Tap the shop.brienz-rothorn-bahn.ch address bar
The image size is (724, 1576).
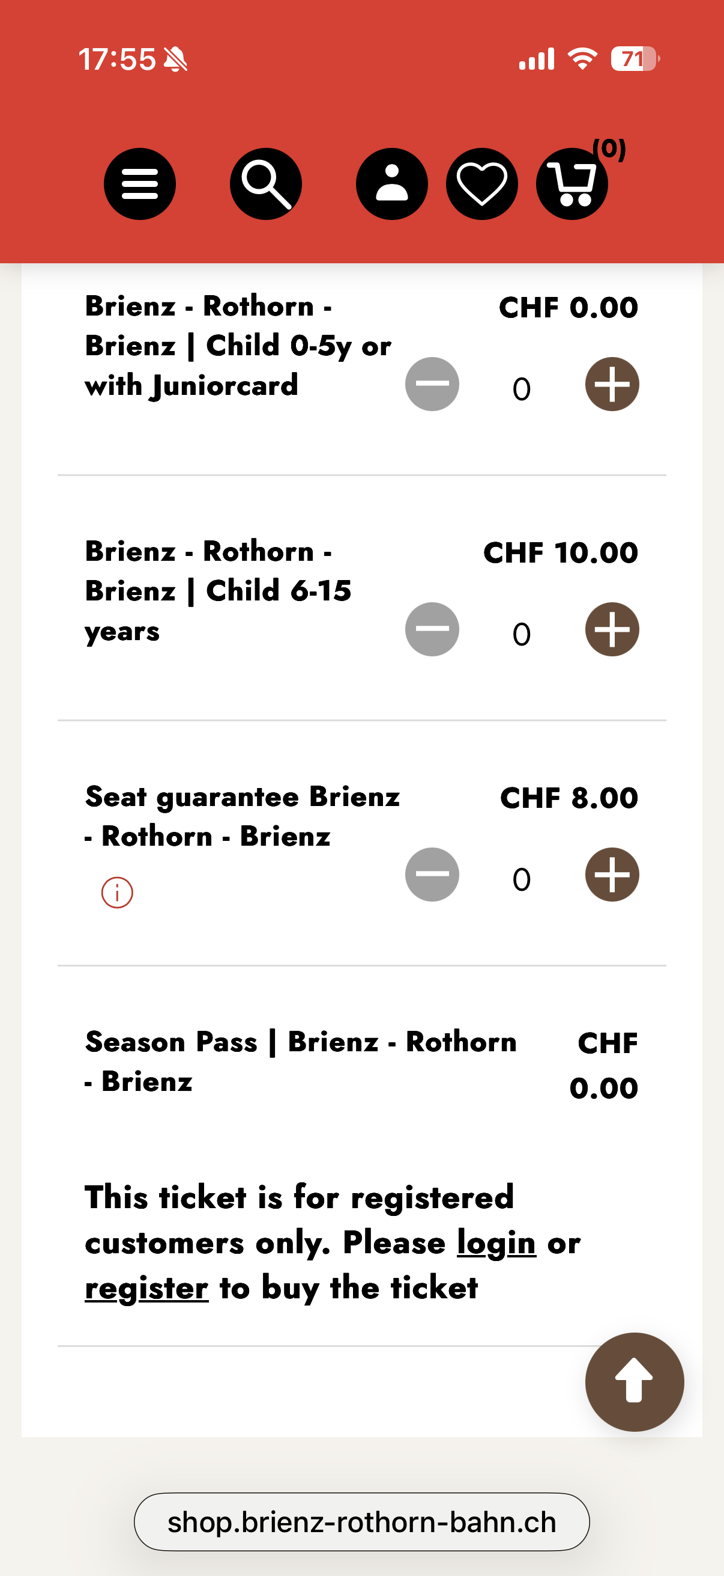click(x=361, y=1521)
